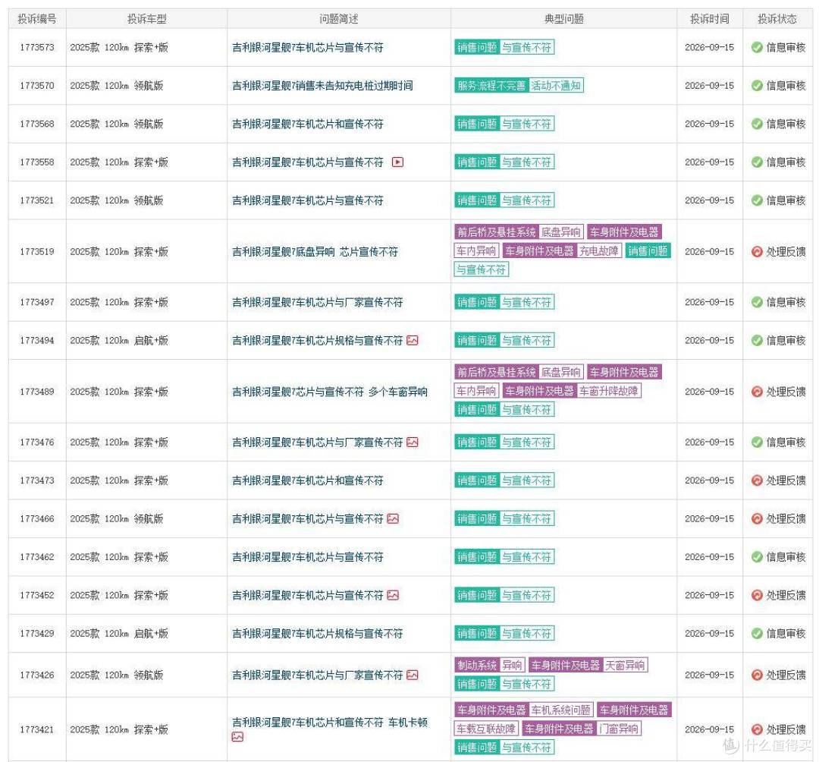Click the 销售问题 tag in row 1773573
The image size is (819, 762).
(477, 47)
